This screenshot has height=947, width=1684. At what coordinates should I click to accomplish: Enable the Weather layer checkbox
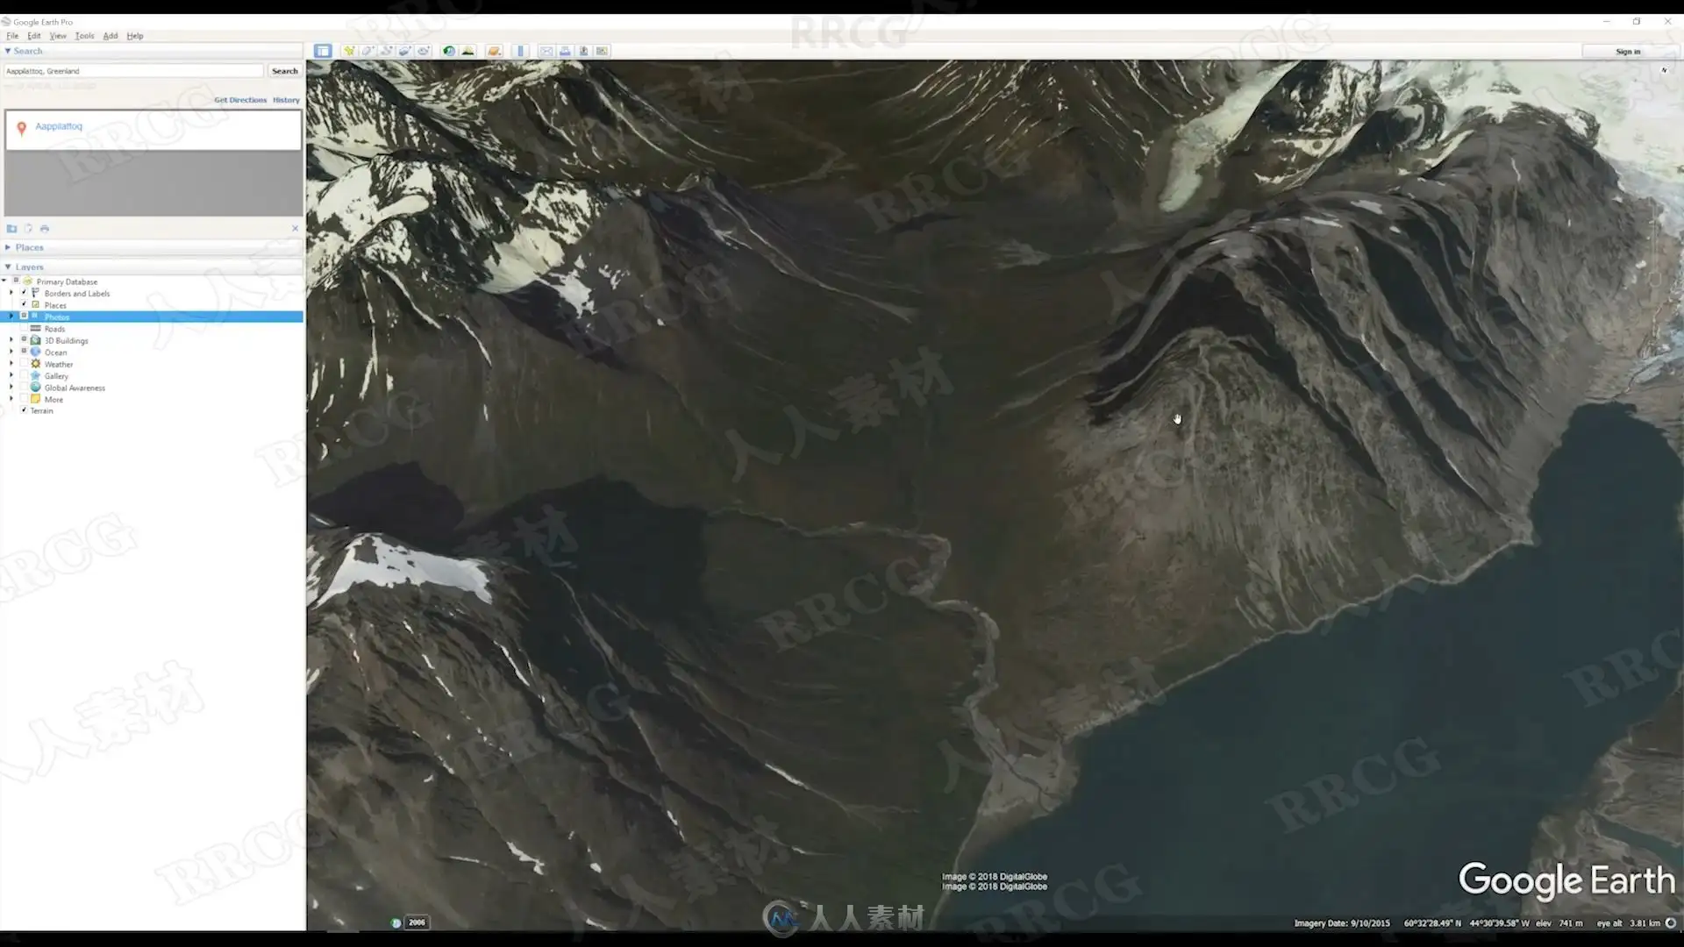click(x=24, y=364)
